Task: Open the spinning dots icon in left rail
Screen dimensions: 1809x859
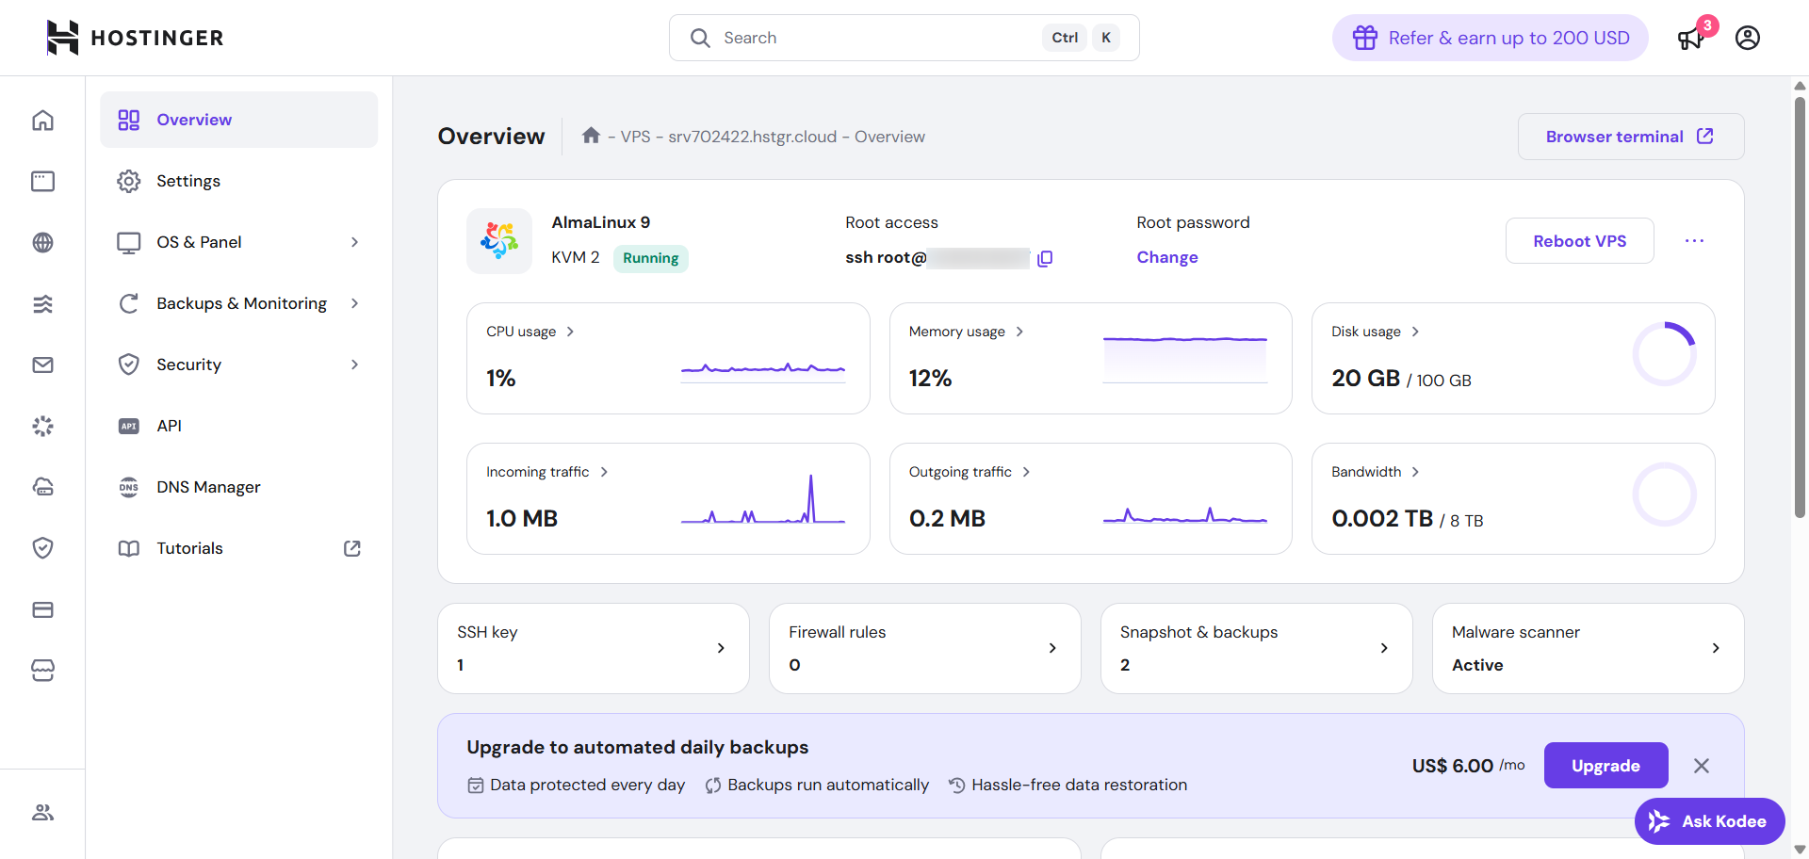Action: (x=42, y=426)
